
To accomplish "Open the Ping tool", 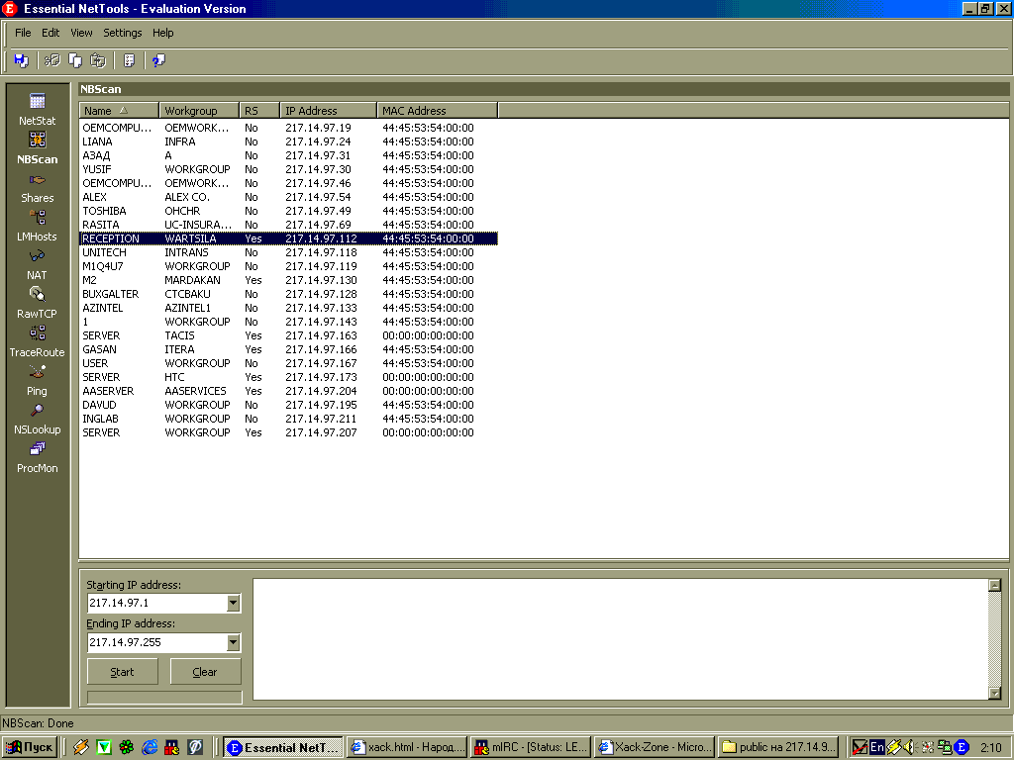I will (x=38, y=380).
